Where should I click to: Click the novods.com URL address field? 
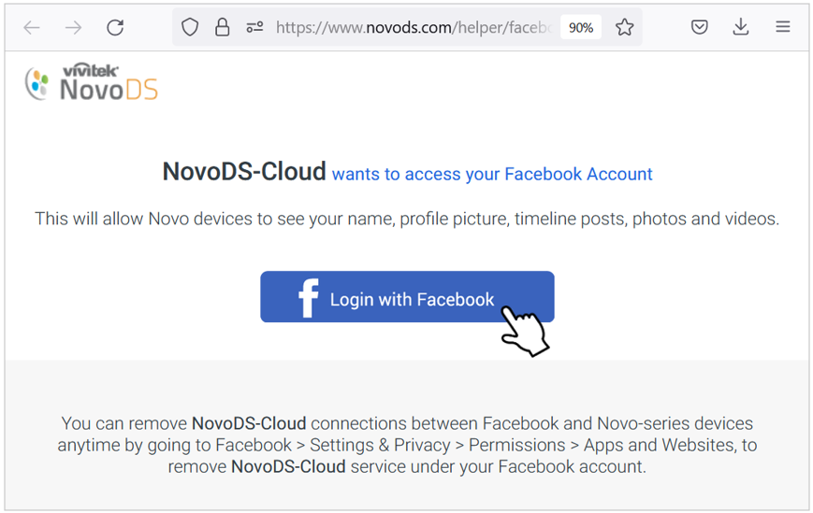point(414,27)
